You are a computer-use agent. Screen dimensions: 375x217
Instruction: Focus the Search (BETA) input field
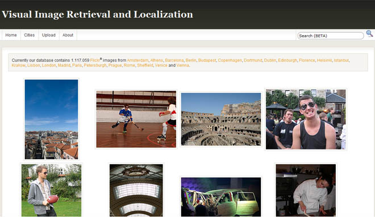click(331, 36)
